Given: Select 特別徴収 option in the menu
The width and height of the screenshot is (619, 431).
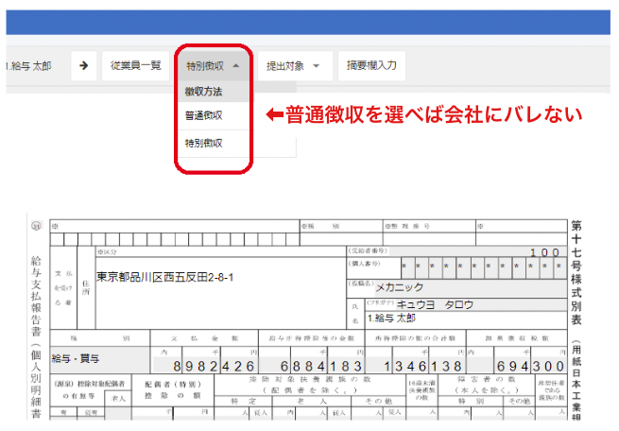Looking at the screenshot, I should 204,143.
